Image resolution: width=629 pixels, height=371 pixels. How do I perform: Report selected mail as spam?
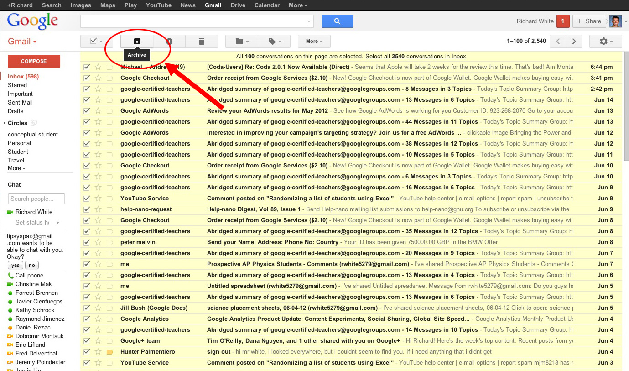(169, 41)
